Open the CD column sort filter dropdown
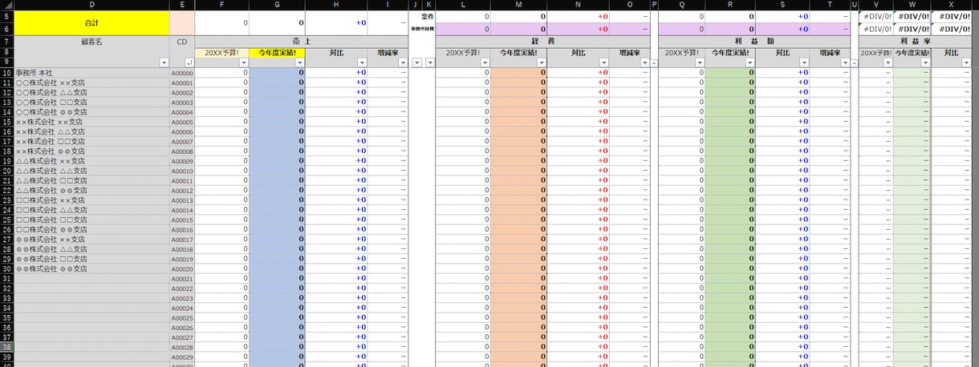The image size is (979, 367). pos(189,63)
